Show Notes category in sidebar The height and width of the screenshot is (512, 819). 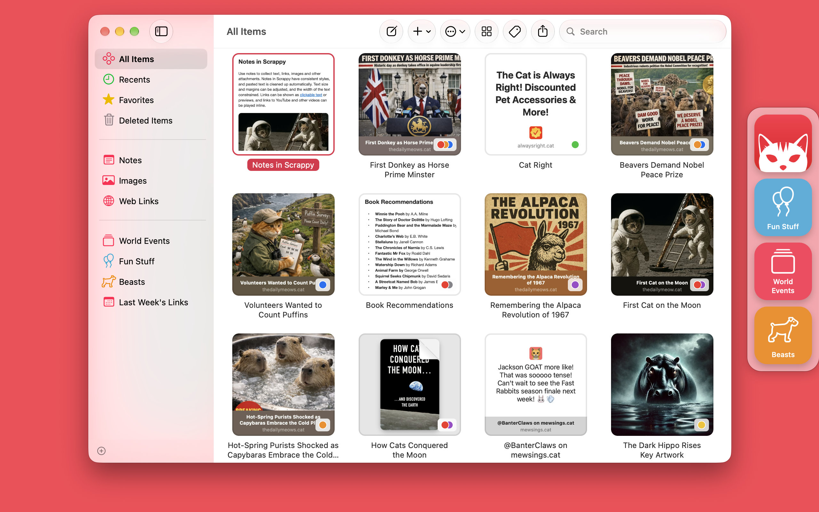[151, 160]
